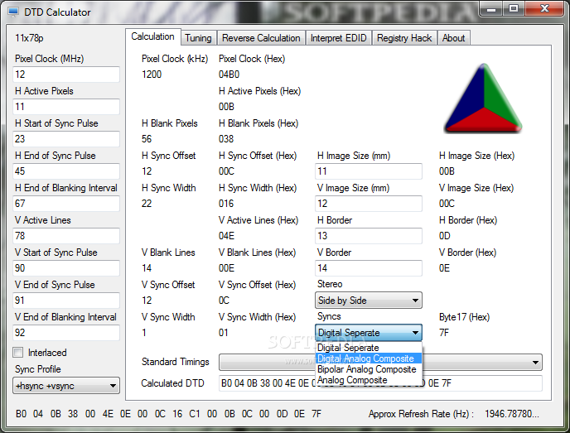Screen dimensions: 570x433
Task: Collapse the Syncs Digital Seperate combo box
Action: click(369, 332)
